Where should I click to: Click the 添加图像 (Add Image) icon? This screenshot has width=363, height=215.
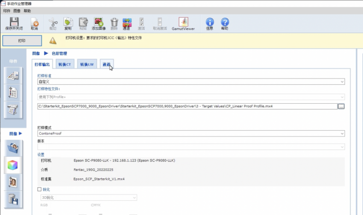pos(98,23)
